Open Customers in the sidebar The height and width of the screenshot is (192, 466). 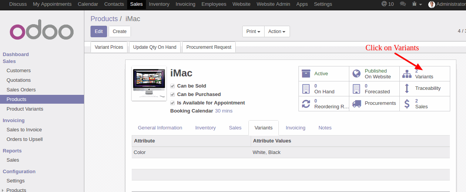coord(18,71)
